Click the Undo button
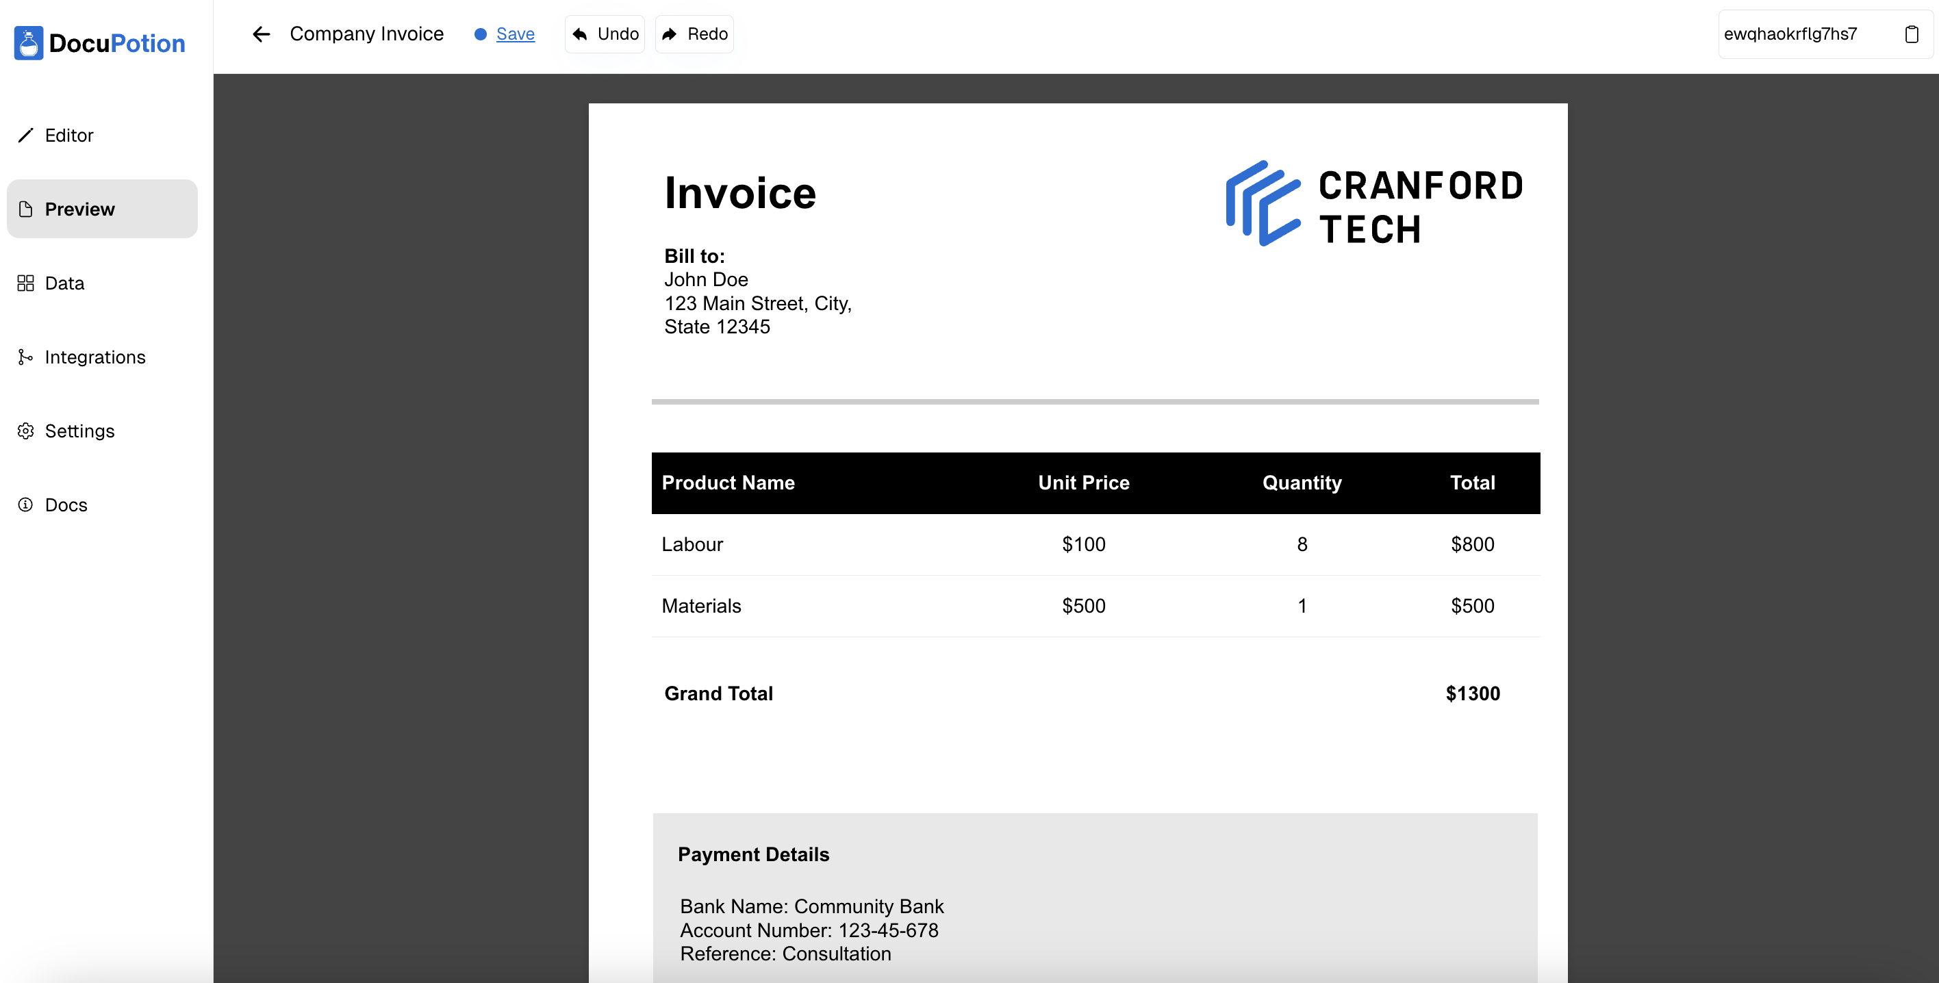 (605, 34)
